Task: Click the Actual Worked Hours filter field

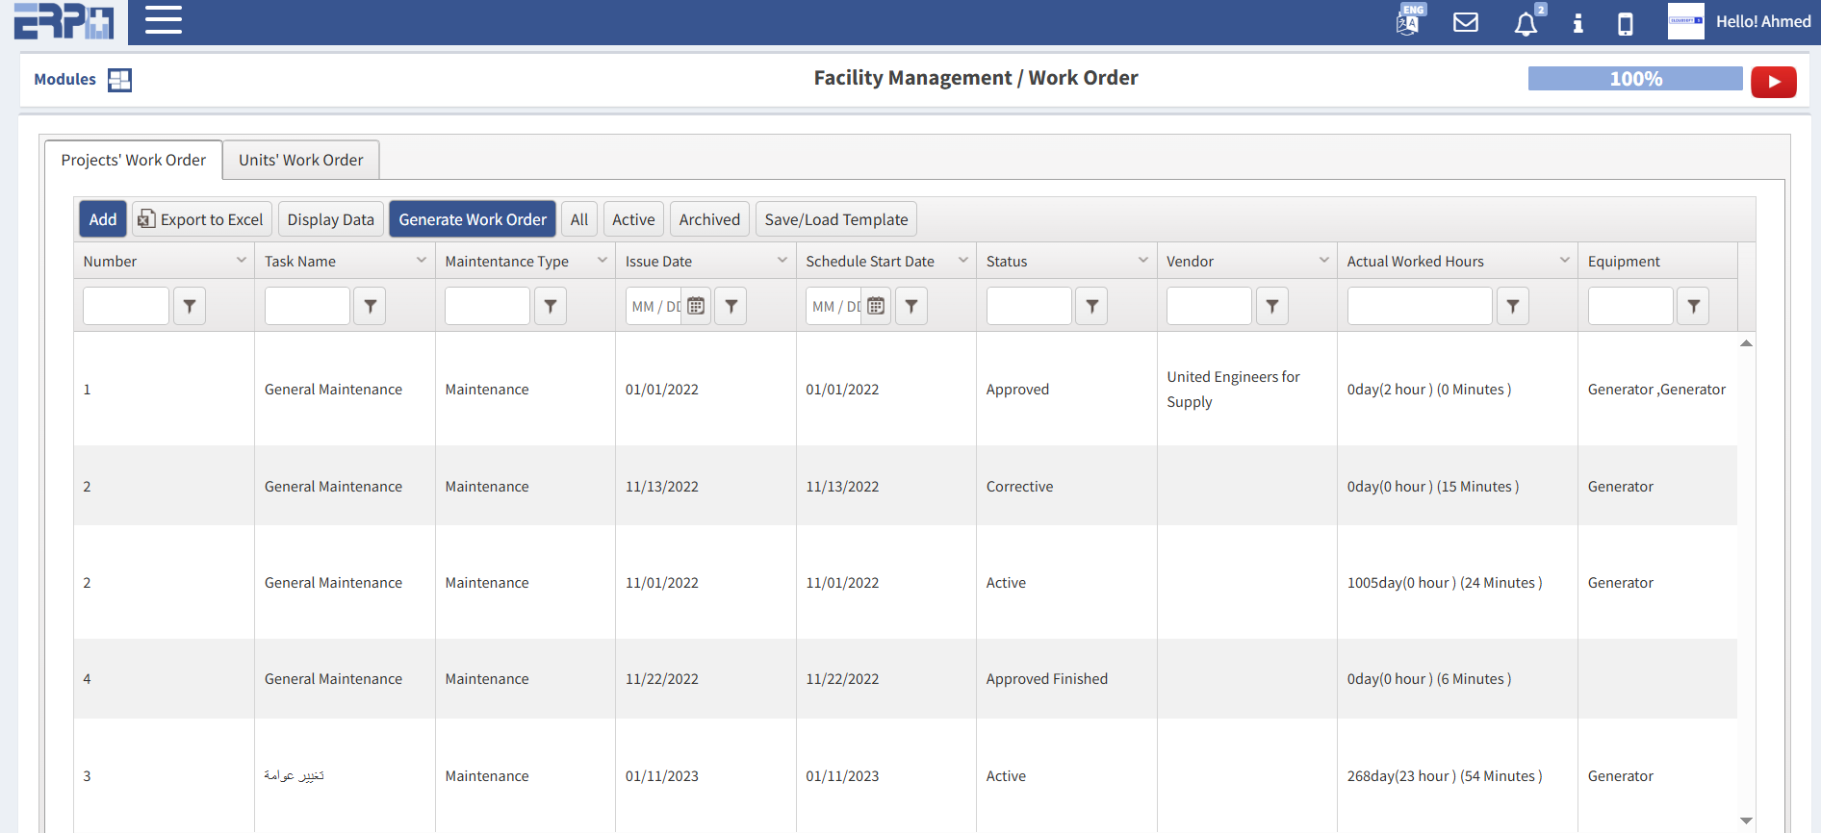Action: click(1419, 306)
